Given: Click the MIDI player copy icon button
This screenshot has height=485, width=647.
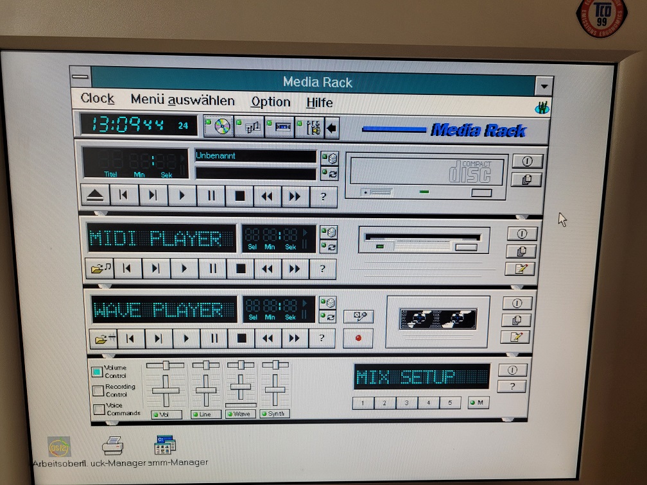Looking at the screenshot, I should pos(521,251).
